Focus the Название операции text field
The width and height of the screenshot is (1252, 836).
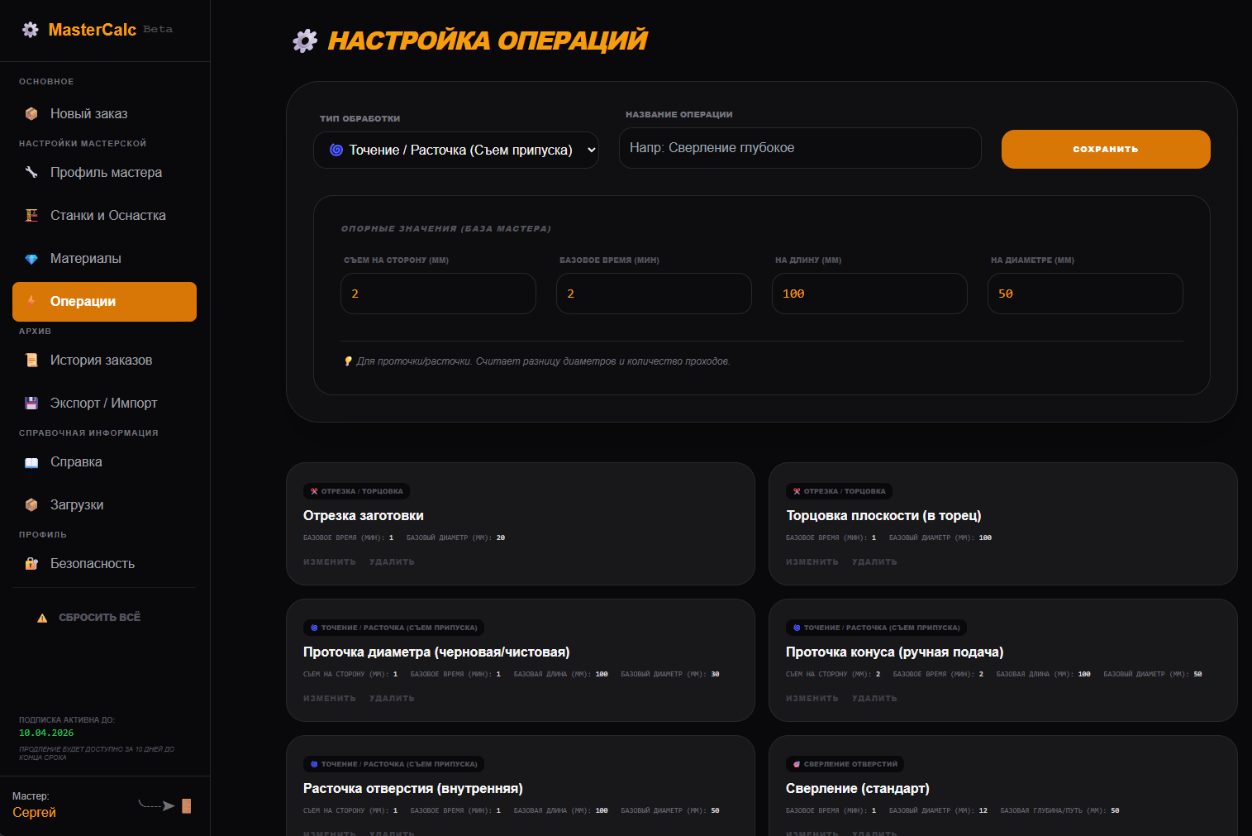pos(799,148)
